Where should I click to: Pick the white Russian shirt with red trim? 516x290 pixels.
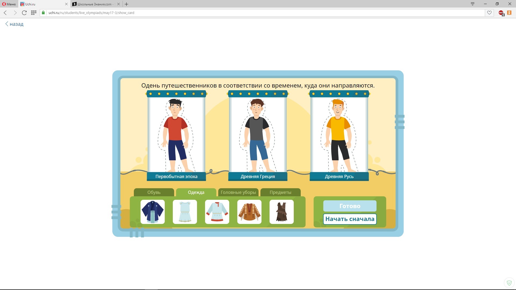(217, 212)
